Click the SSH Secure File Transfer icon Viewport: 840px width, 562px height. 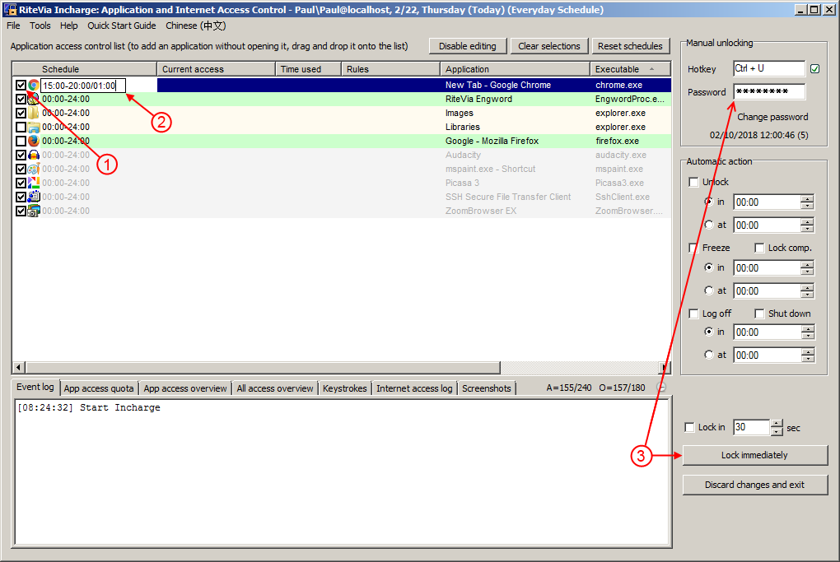[x=34, y=197]
